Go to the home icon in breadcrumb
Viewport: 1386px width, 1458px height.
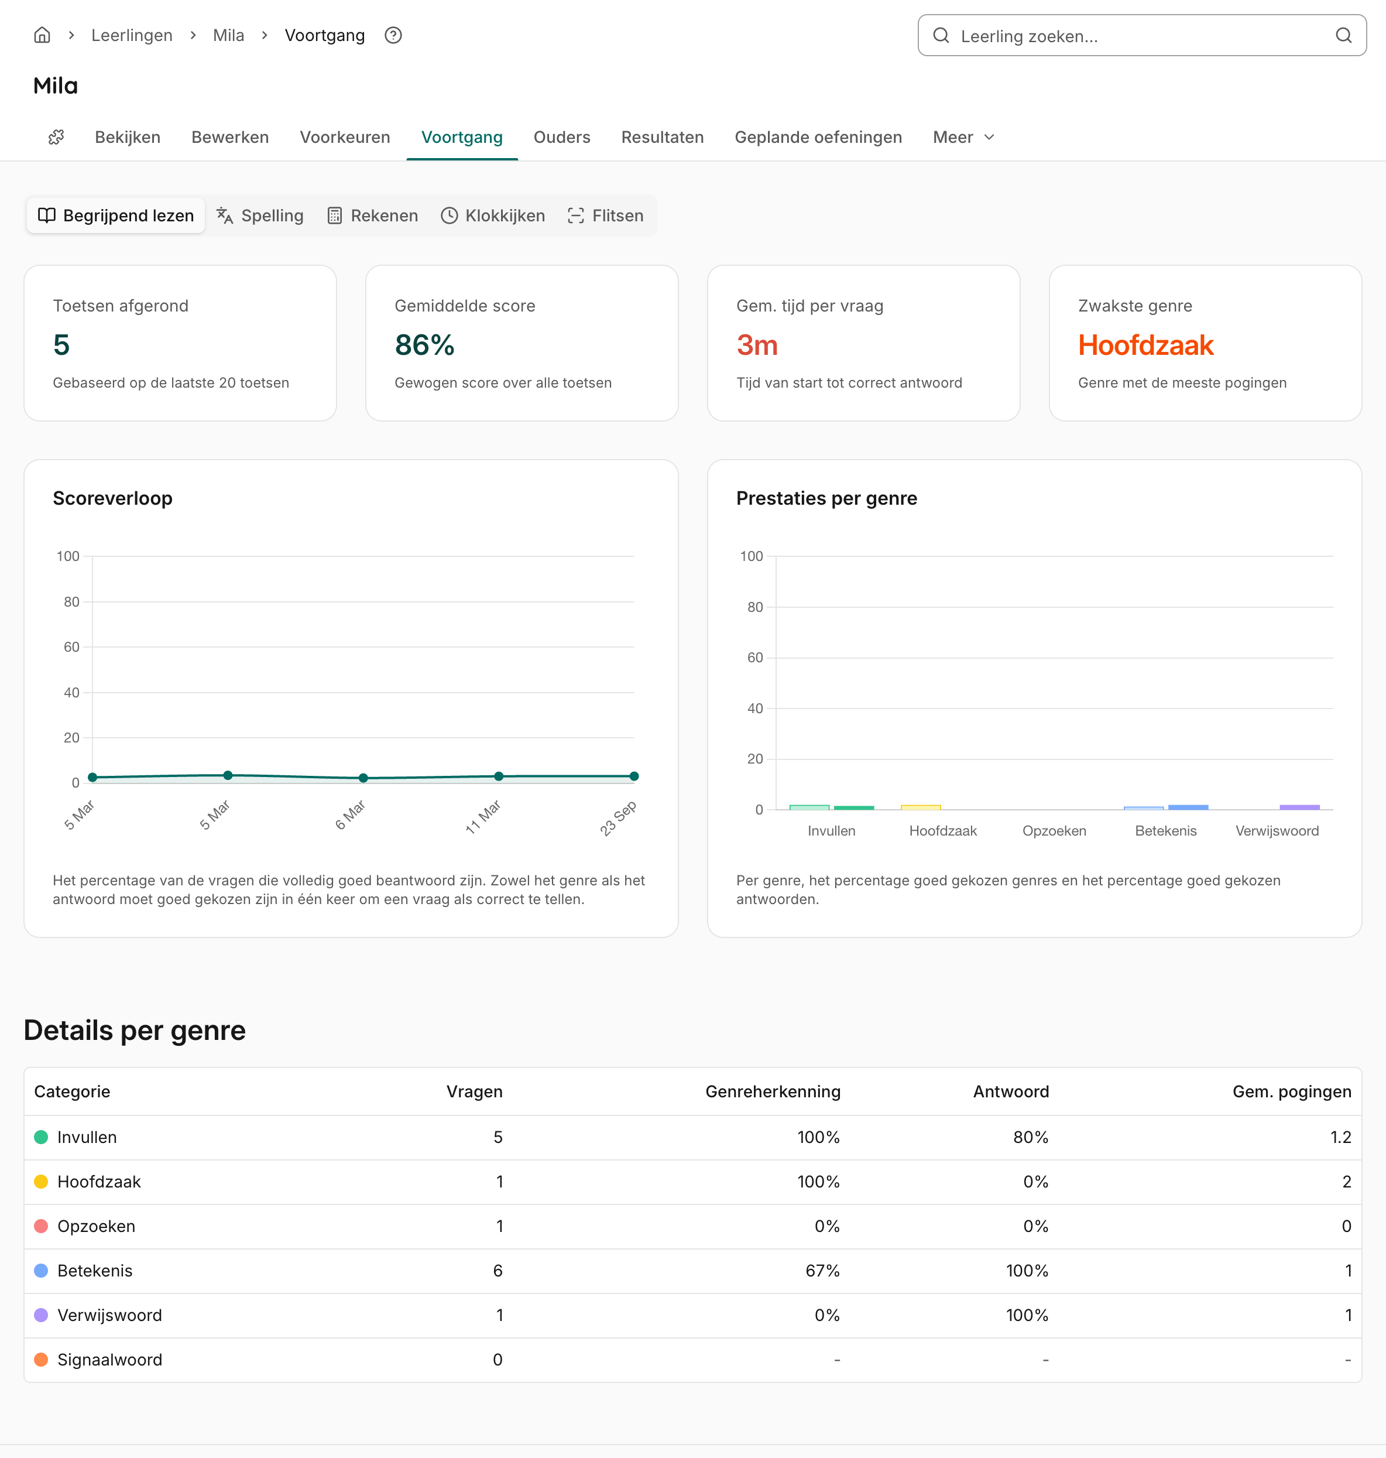(x=42, y=36)
